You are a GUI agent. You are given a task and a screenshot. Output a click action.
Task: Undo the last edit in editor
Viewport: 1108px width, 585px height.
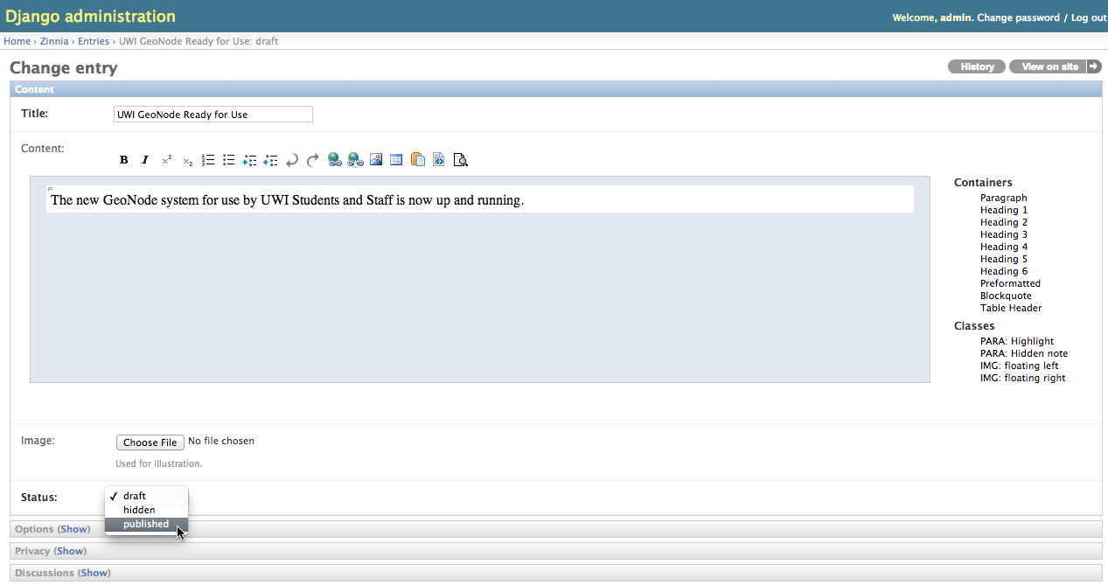pyautogui.click(x=292, y=160)
